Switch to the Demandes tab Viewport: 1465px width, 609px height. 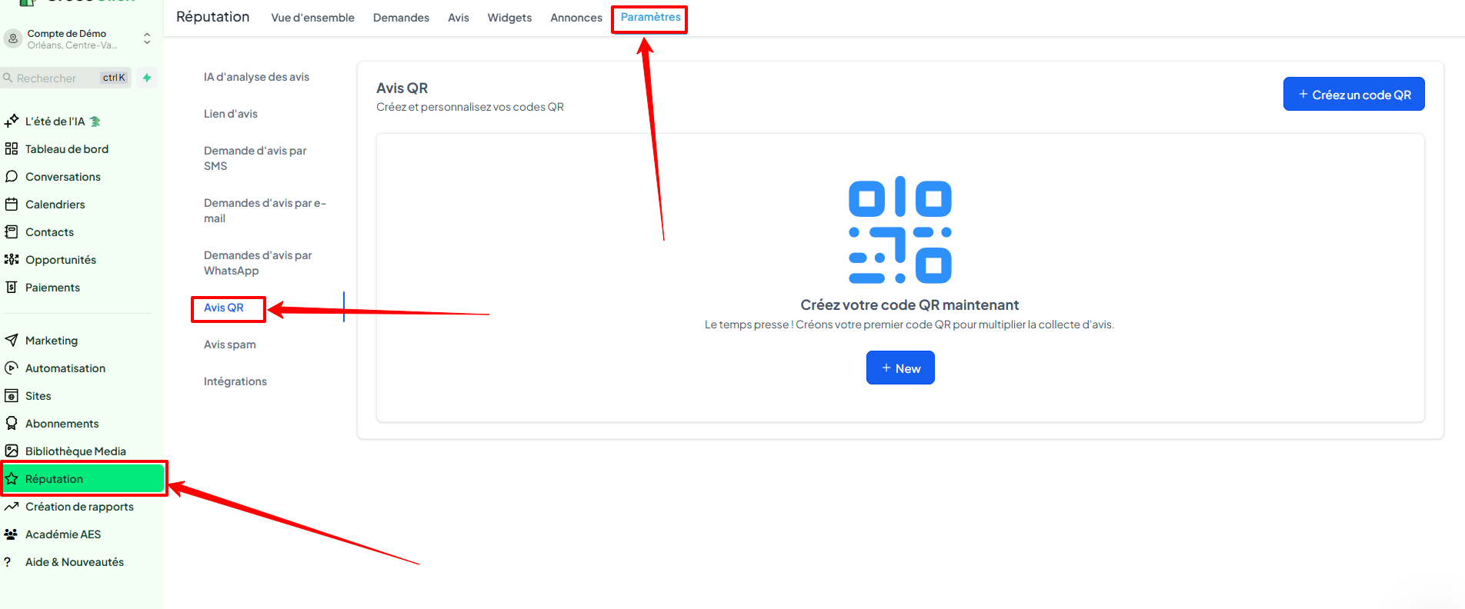click(x=401, y=18)
